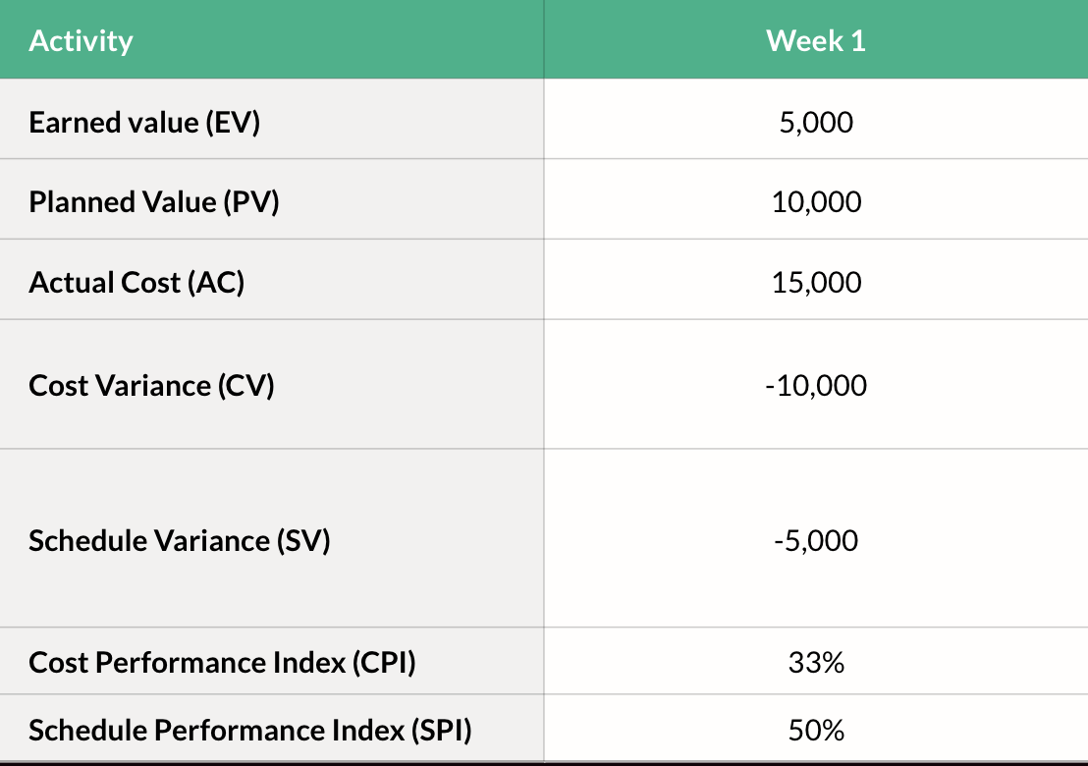
Task: Click the '(SV)' abbreviation text
Action: pos(302,540)
